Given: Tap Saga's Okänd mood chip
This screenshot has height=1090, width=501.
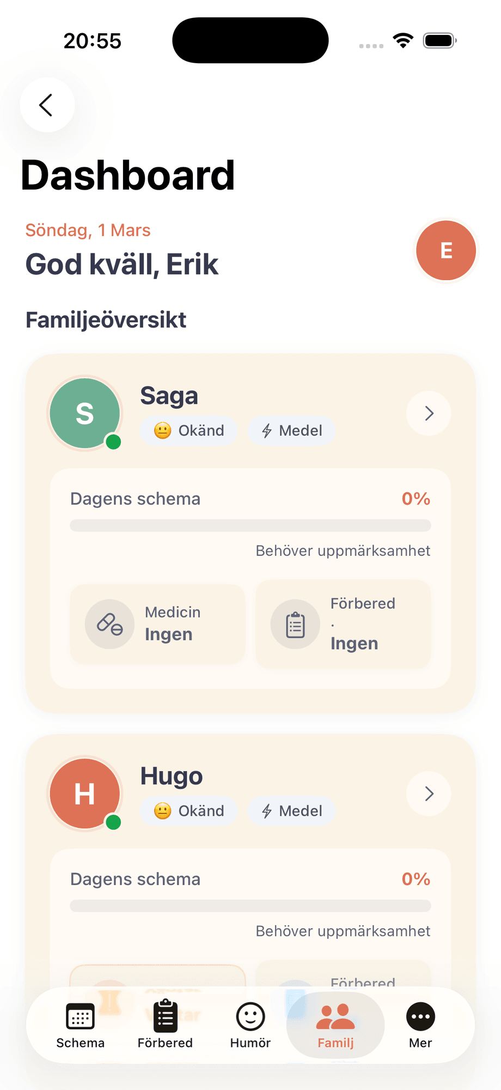Looking at the screenshot, I should tap(189, 431).
